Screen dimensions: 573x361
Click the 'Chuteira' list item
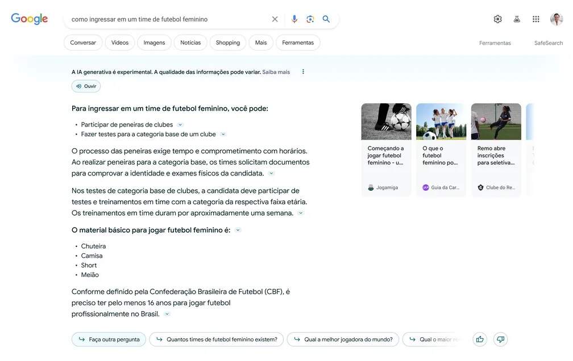point(93,246)
